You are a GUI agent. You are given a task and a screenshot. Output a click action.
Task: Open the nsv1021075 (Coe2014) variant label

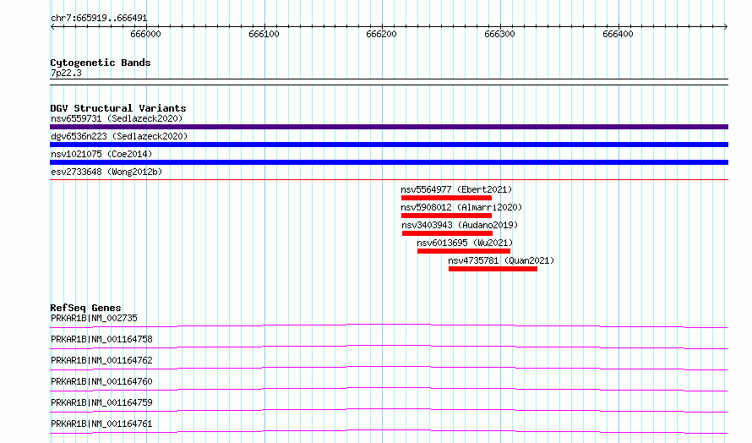tap(101, 154)
